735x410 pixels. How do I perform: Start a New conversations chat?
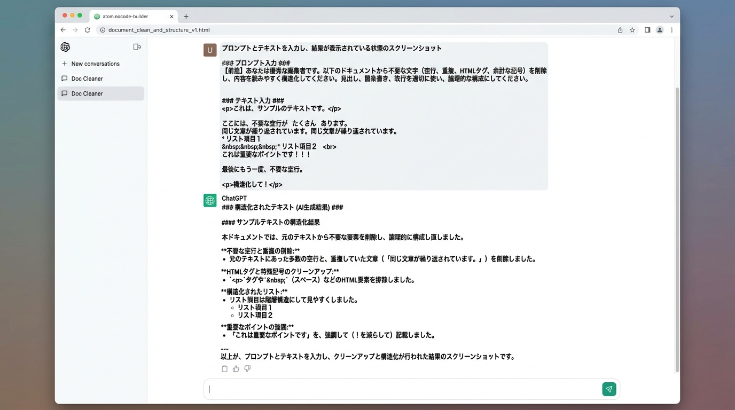95,64
